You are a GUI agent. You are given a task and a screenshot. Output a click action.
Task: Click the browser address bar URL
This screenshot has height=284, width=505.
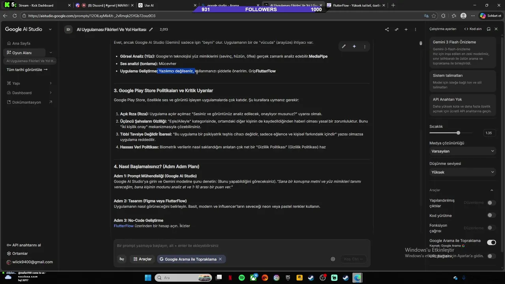(92, 16)
